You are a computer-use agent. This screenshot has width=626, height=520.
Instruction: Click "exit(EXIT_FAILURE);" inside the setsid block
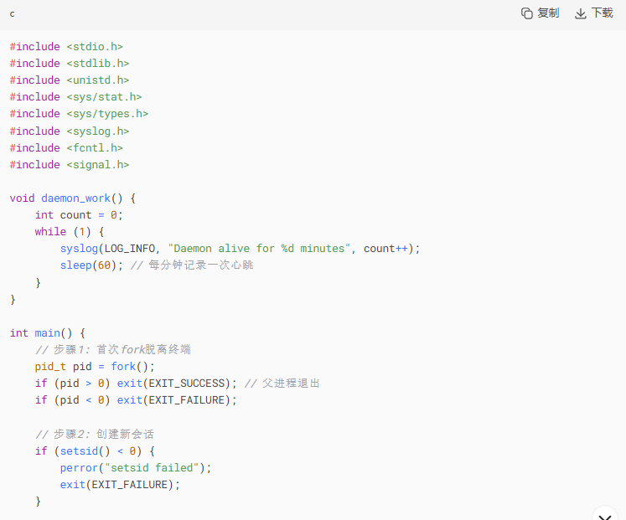click(120, 485)
